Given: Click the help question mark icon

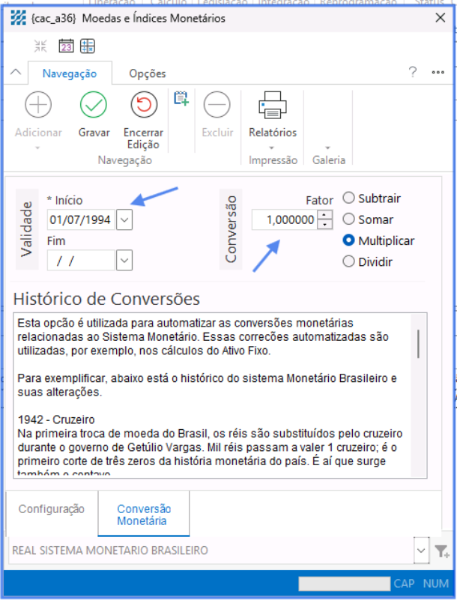Looking at the screenshot, I should [412, 73].
